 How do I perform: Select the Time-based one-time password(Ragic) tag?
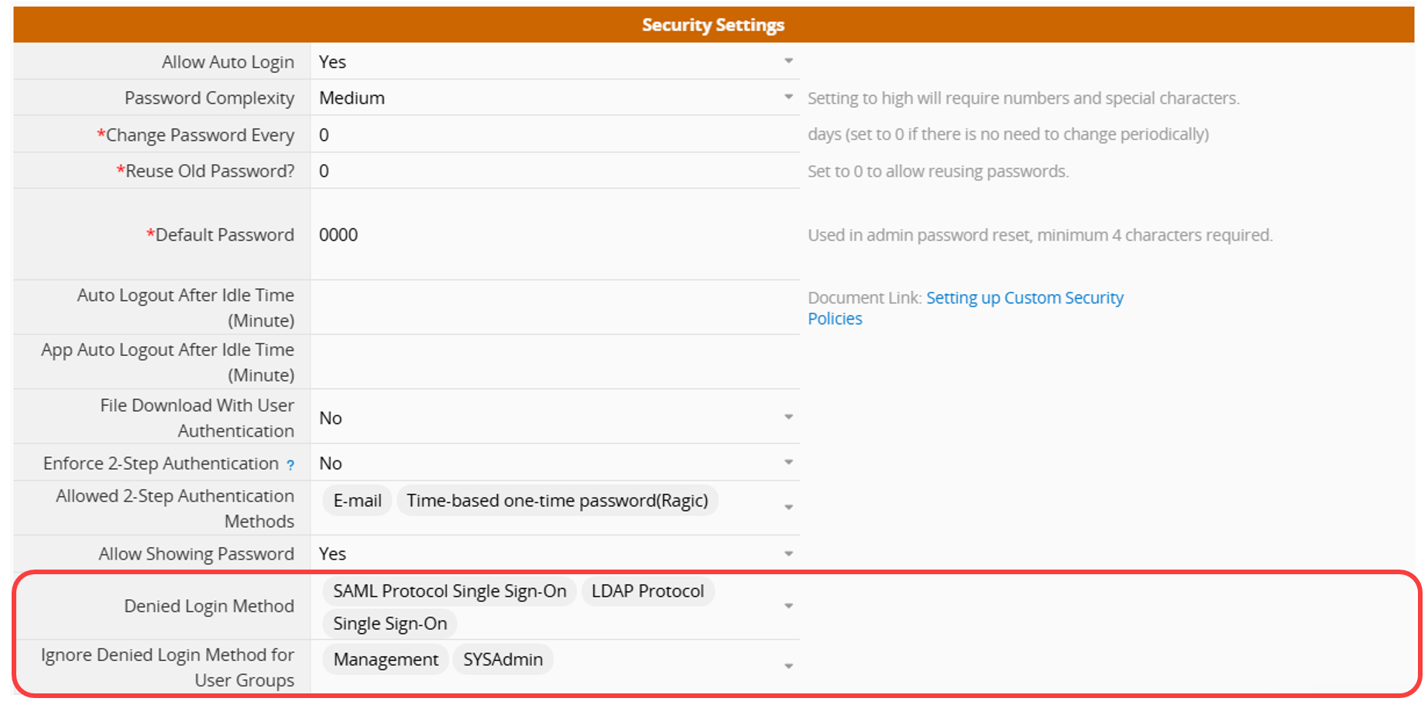[x=557, y=501]
